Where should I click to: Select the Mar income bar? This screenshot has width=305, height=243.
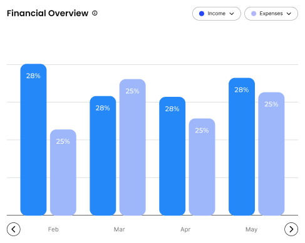click(103, 156)
